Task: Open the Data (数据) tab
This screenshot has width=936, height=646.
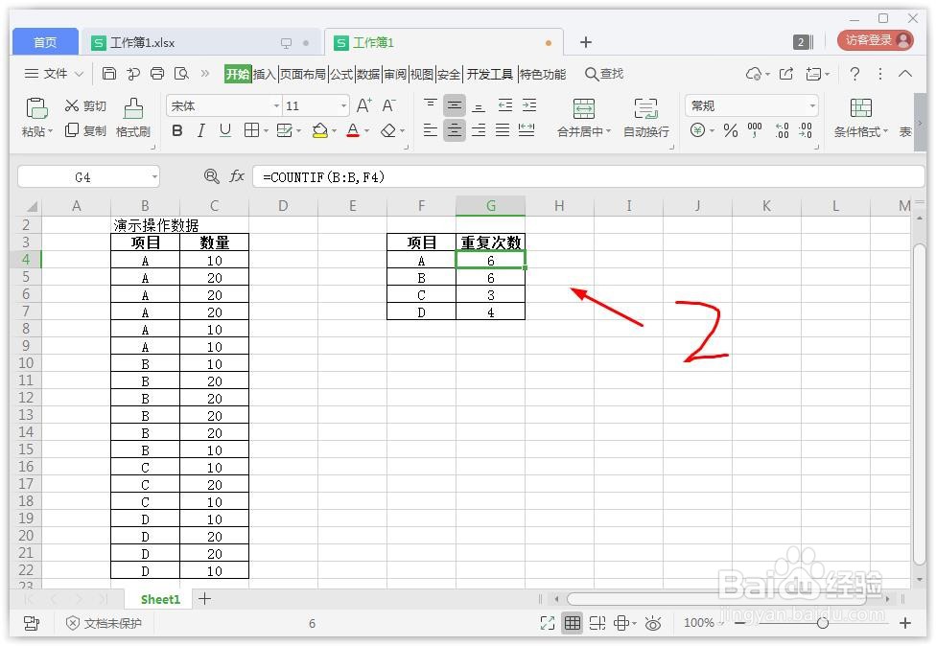Action: [x=368, y=74]
